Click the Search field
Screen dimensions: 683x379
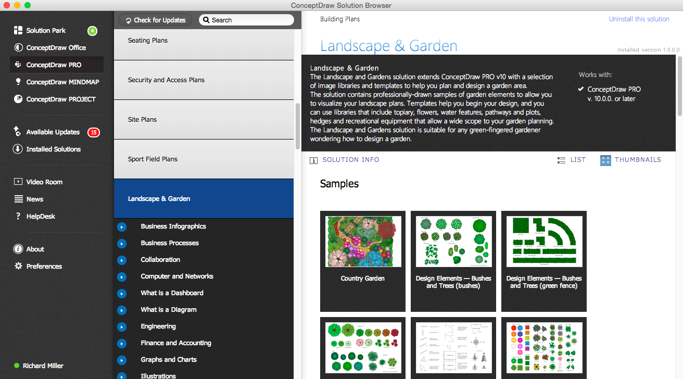point(246,20)
